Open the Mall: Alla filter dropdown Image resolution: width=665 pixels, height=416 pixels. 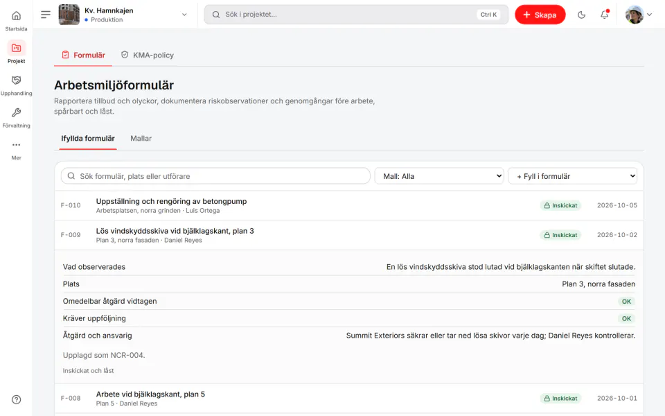click(x=441, y=176)
